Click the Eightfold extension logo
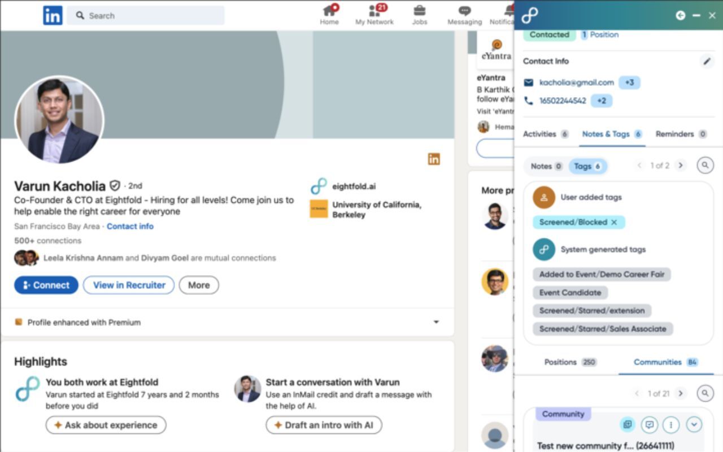723x452 pixels. pyautogui.click(x=530, y=15)
